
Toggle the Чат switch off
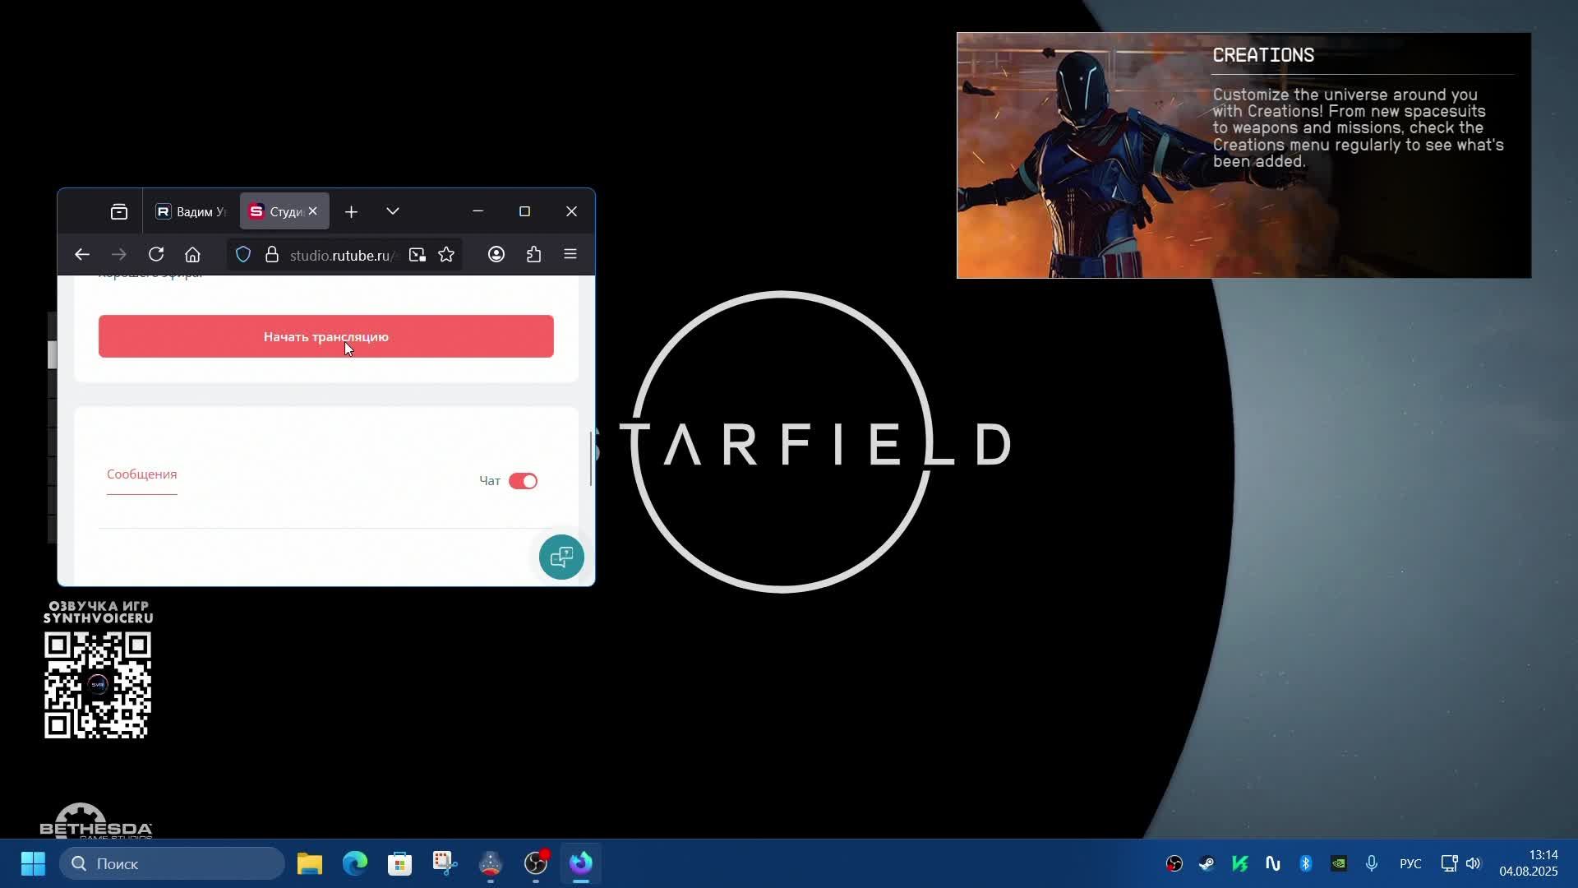pyautogui.click(x=523, y=481)
